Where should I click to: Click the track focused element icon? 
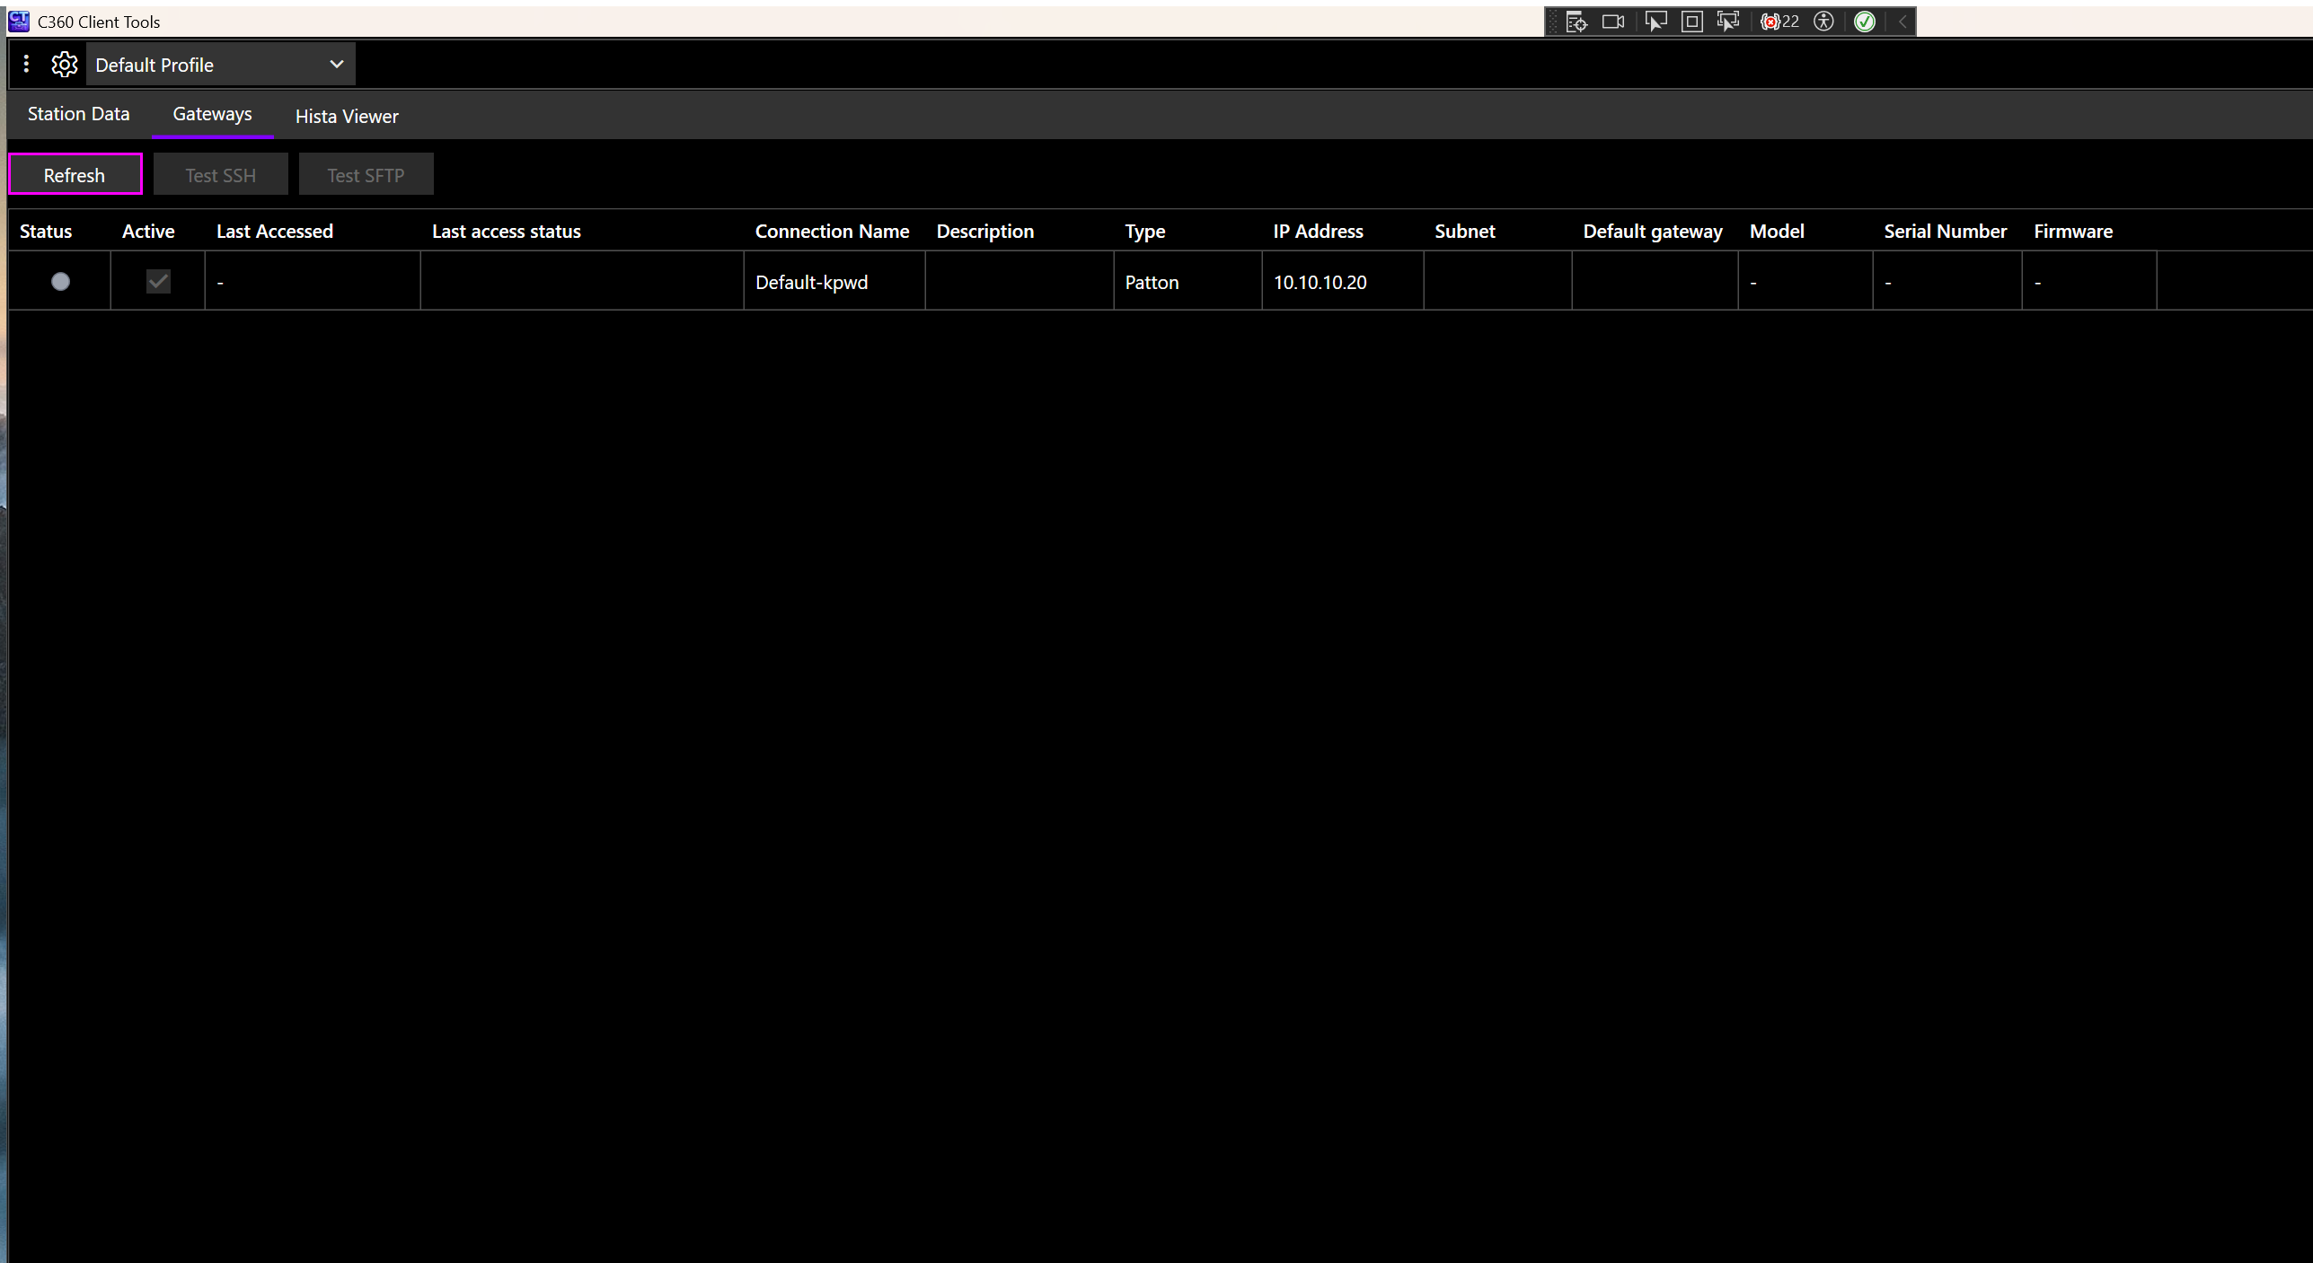click(1727, 22)
